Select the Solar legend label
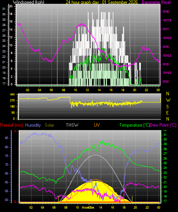178x212 pixels. click(49, 125)
